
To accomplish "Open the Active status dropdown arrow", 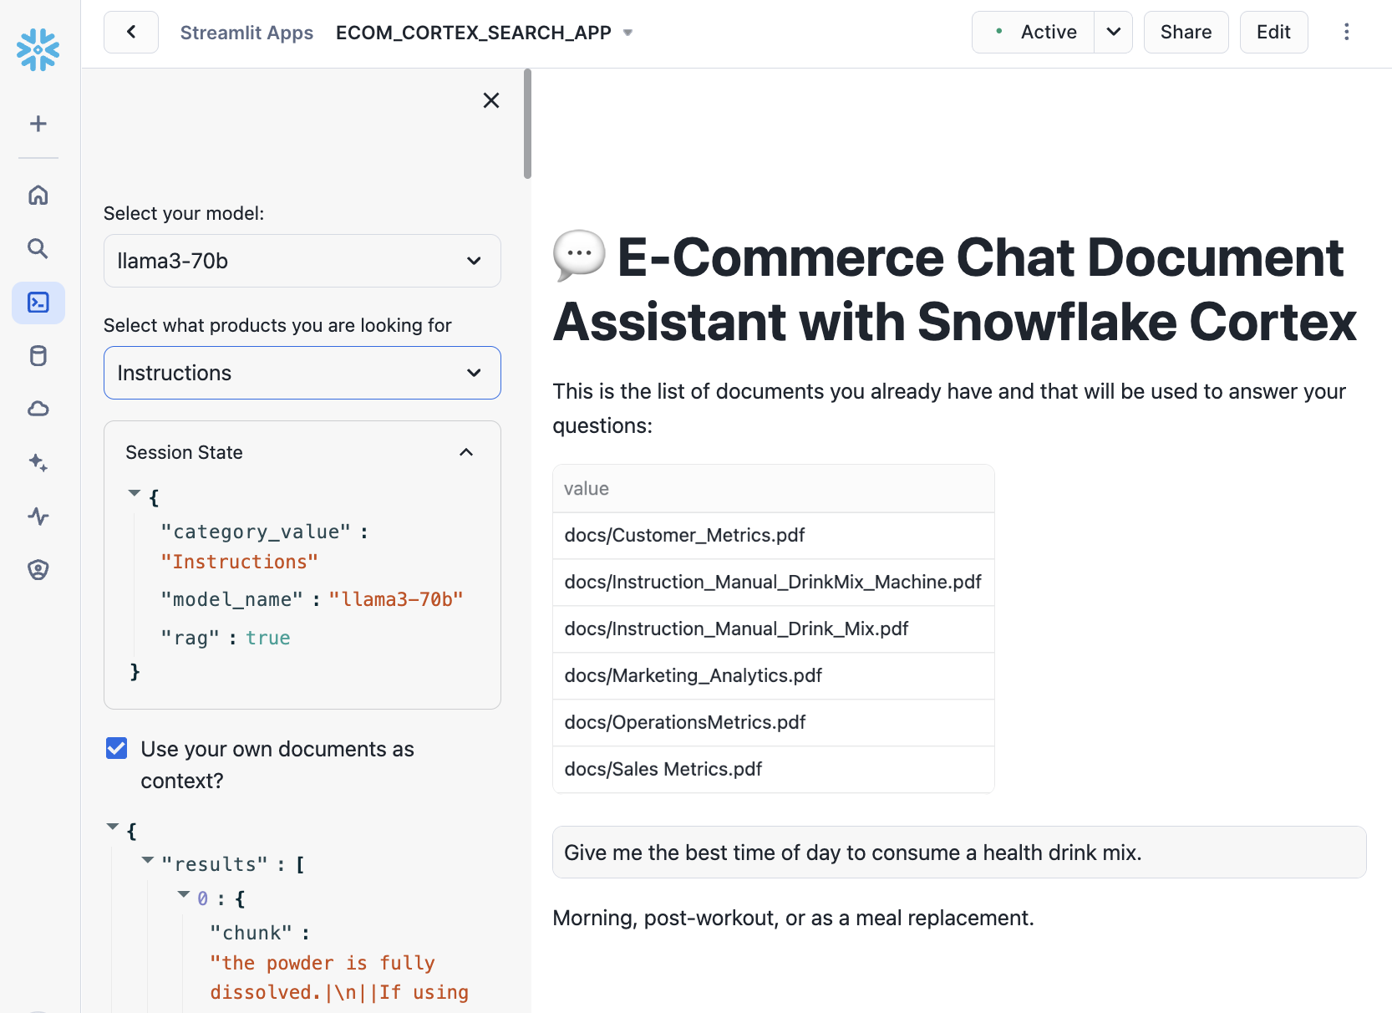I will tap(1113, 33).
